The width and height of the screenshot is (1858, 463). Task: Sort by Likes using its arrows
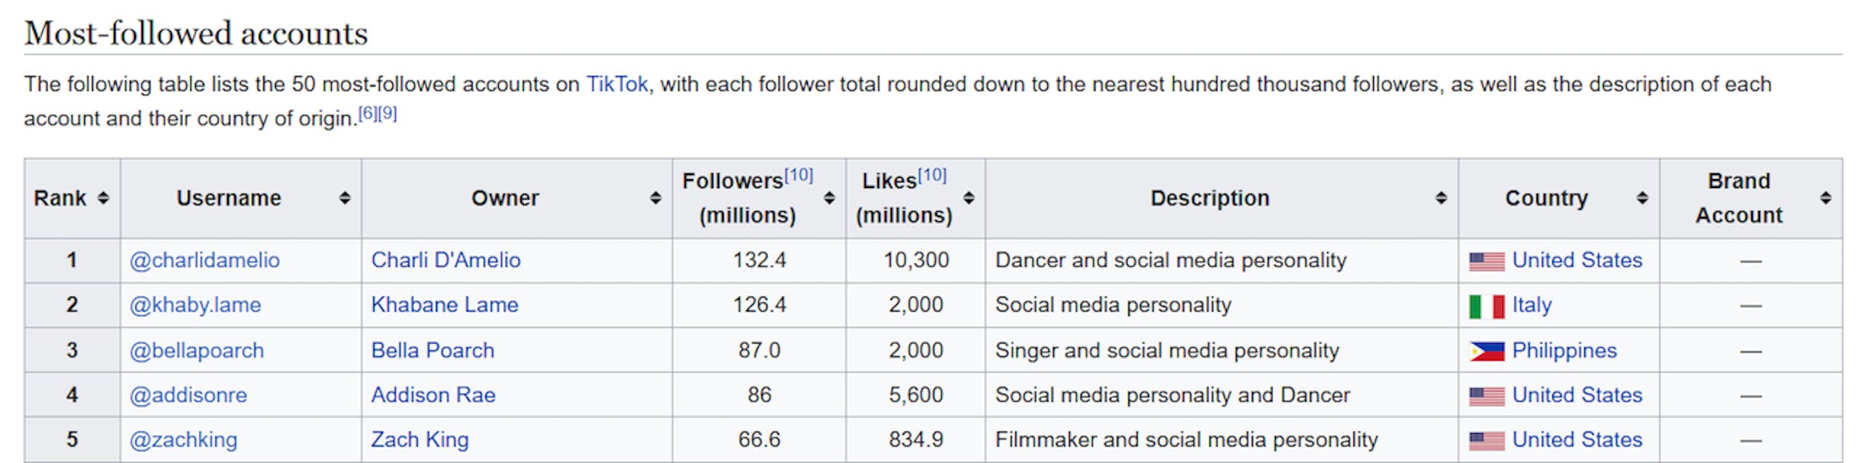click(968, 198)
